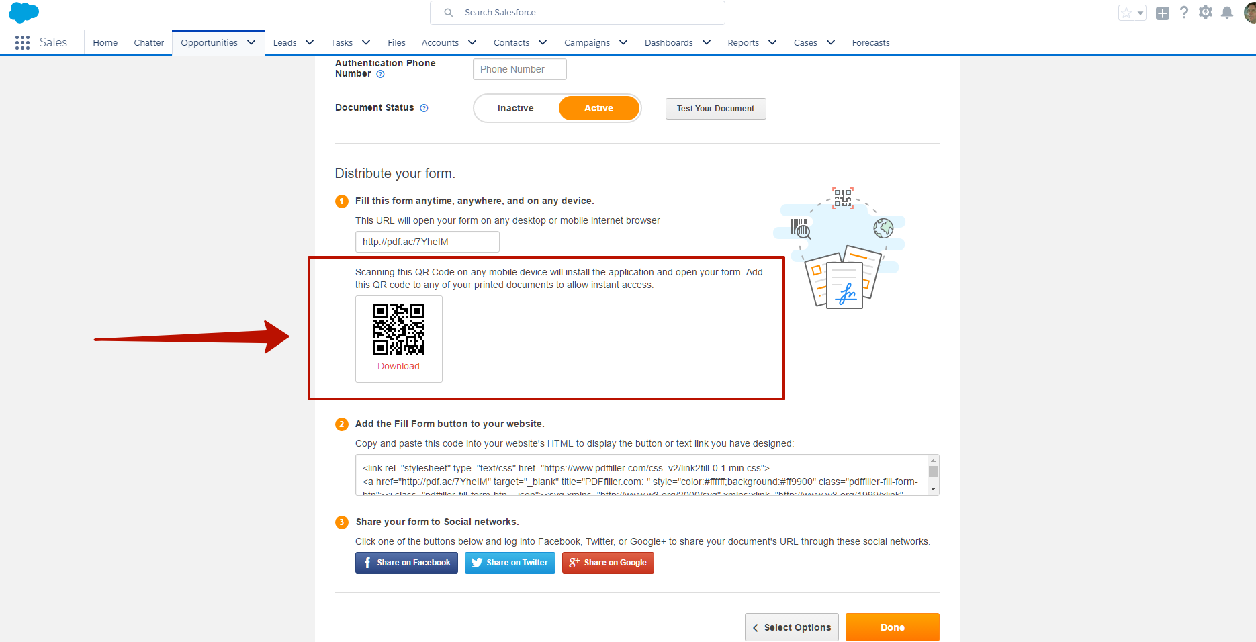
Task: Click the Favorites star icon
Action: point(1126,13)
